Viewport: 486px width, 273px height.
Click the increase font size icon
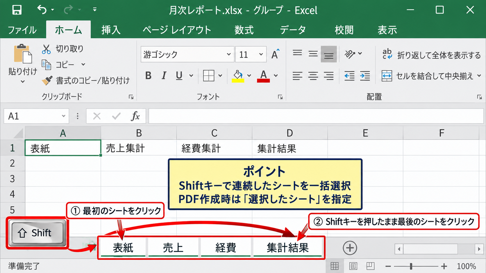(x=275, y=54)
